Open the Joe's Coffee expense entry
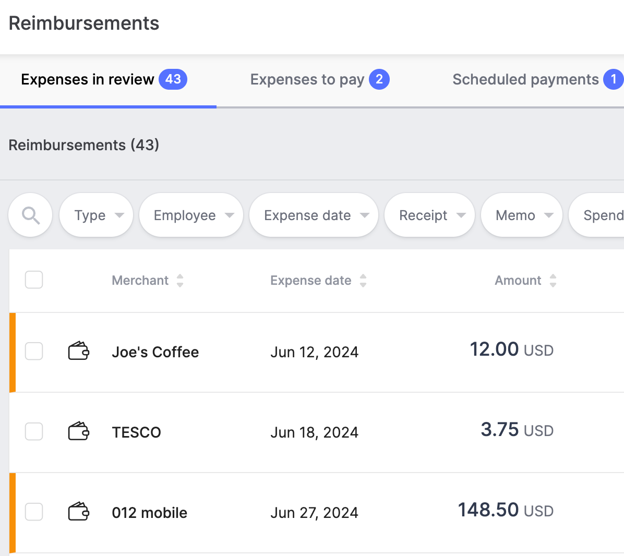The image size is (624, 556). point(155,352)
